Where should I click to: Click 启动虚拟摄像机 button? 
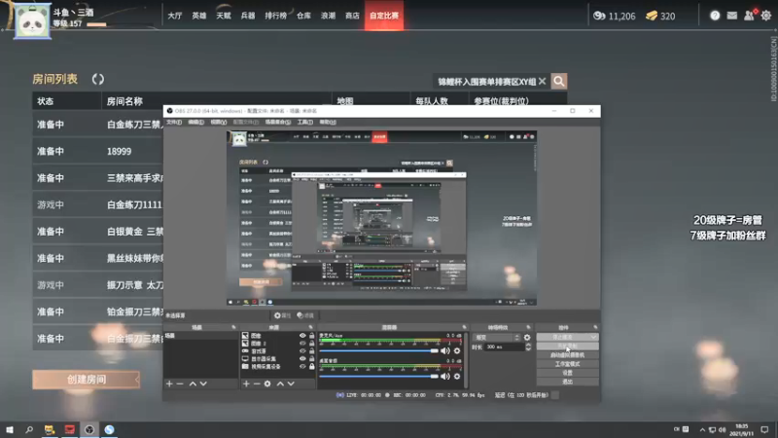pyautogui.click(x=567, y=355)
